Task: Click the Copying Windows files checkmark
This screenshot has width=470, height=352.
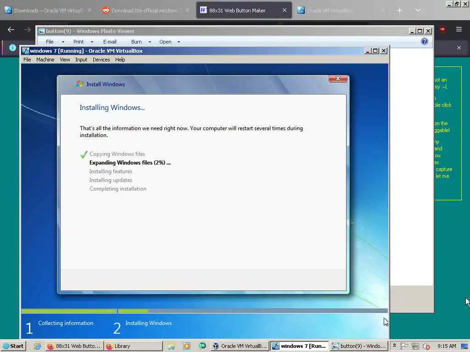Action: [x=84, y=154]
